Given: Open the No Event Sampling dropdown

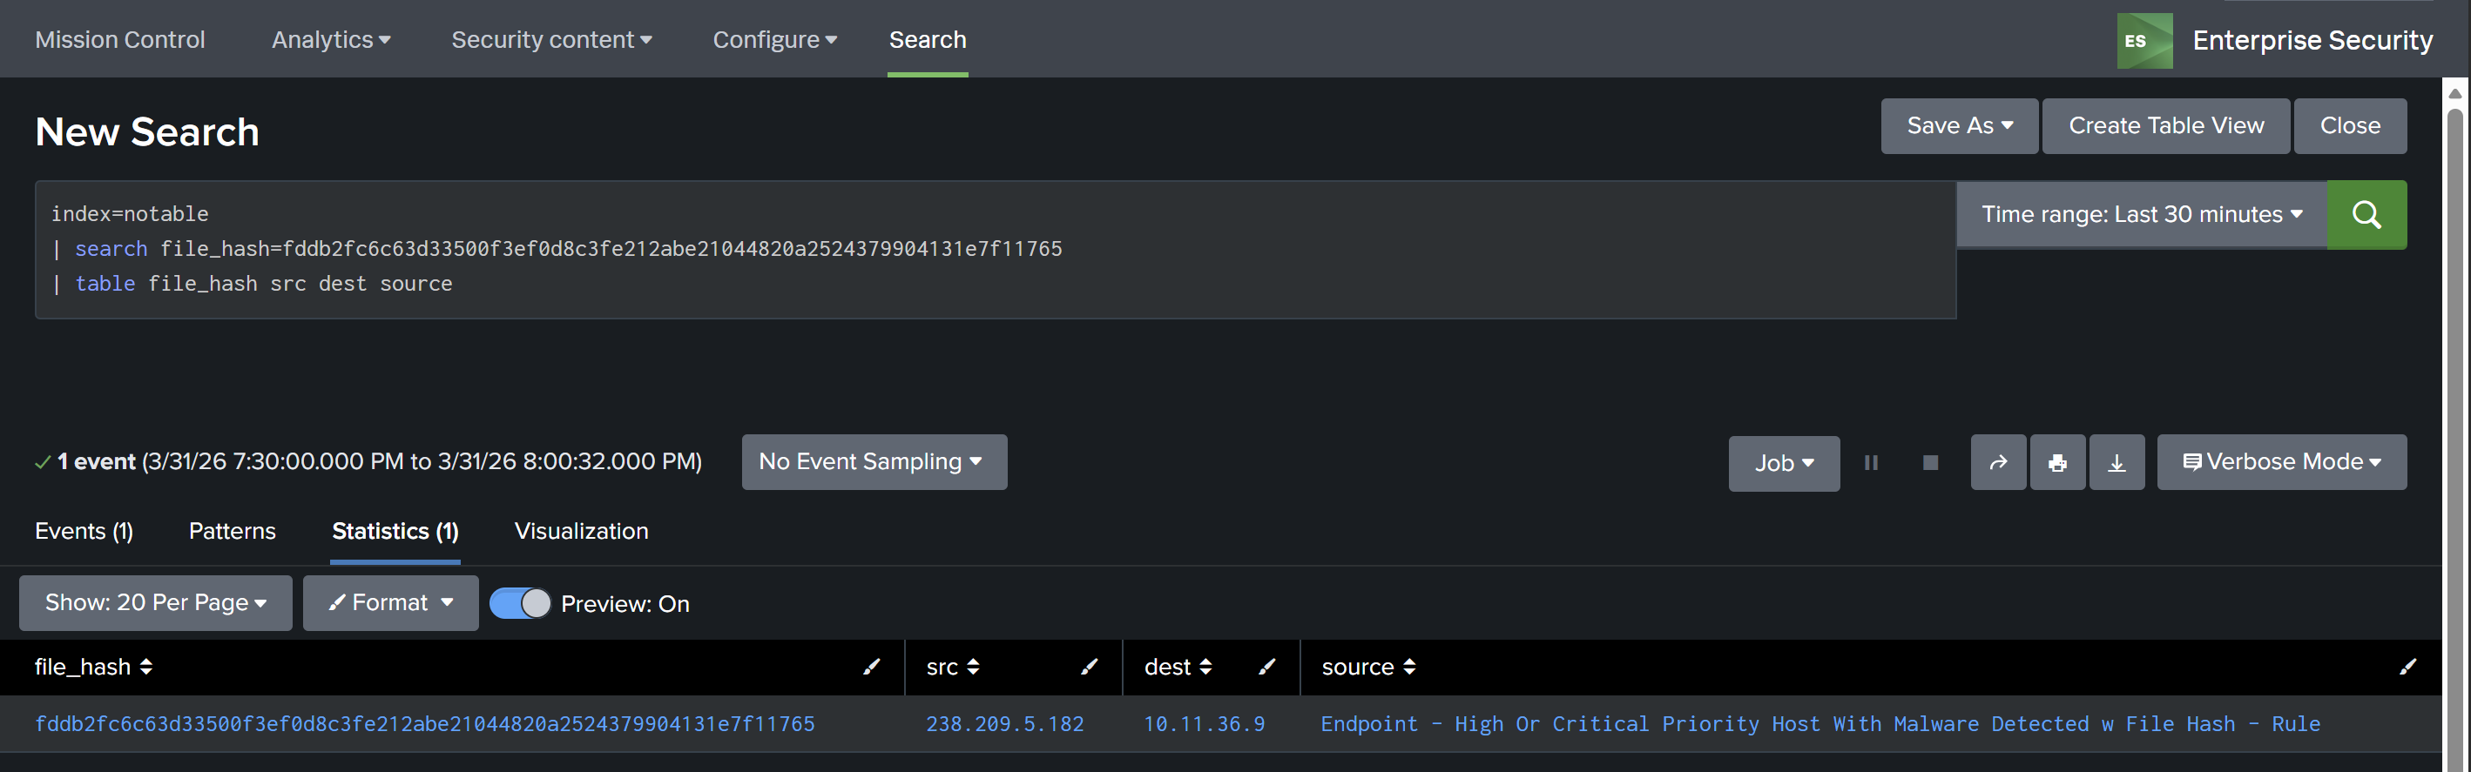Looking at the screenshot, I should 874,462.
